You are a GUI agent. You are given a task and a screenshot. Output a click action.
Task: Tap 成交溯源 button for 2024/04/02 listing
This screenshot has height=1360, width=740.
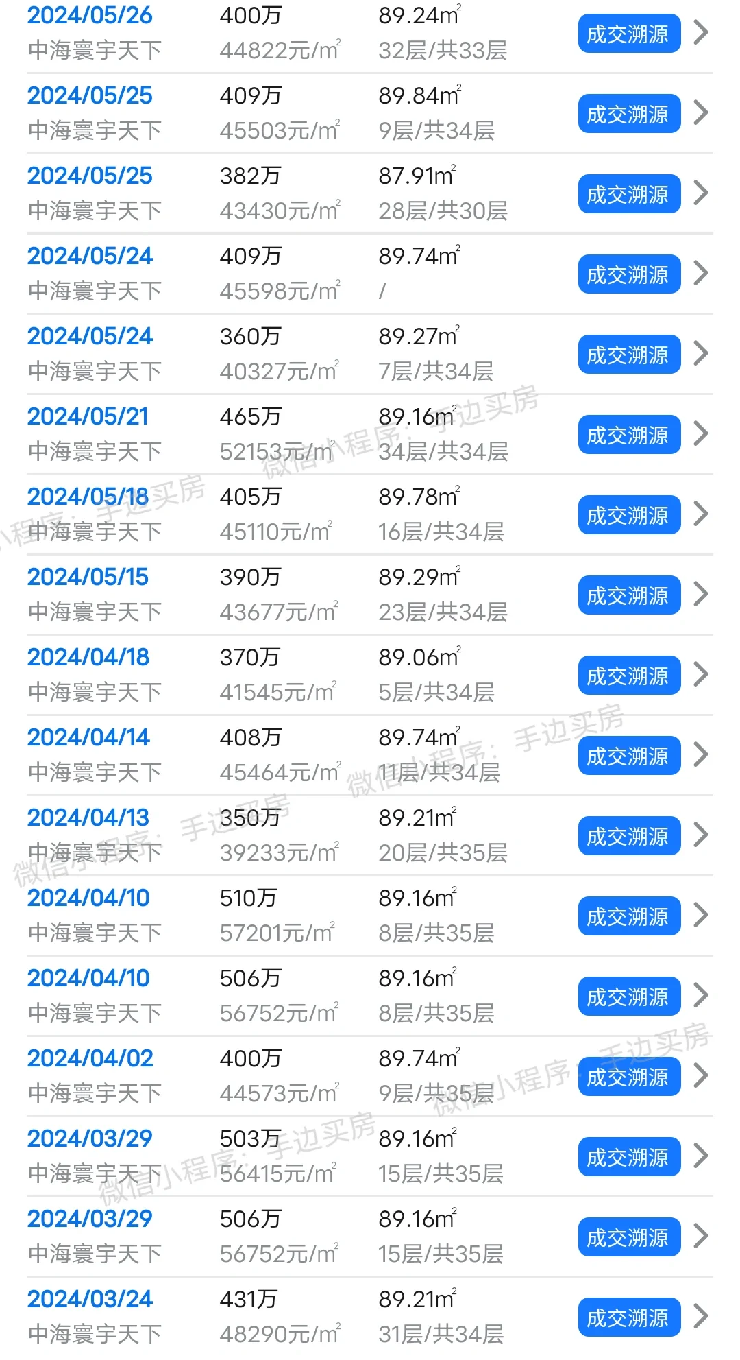(629, 1077)
